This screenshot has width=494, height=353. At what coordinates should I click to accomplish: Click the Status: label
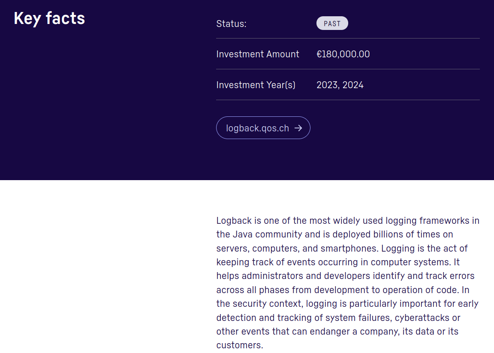coord(231,24)
